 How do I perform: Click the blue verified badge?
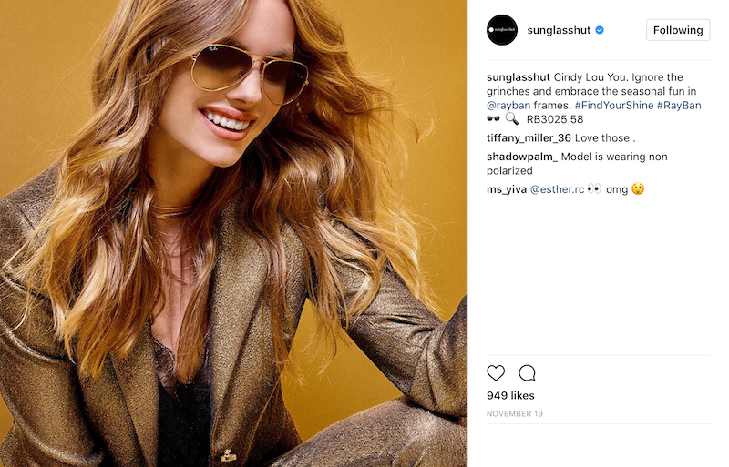click(x=600, y=30)
